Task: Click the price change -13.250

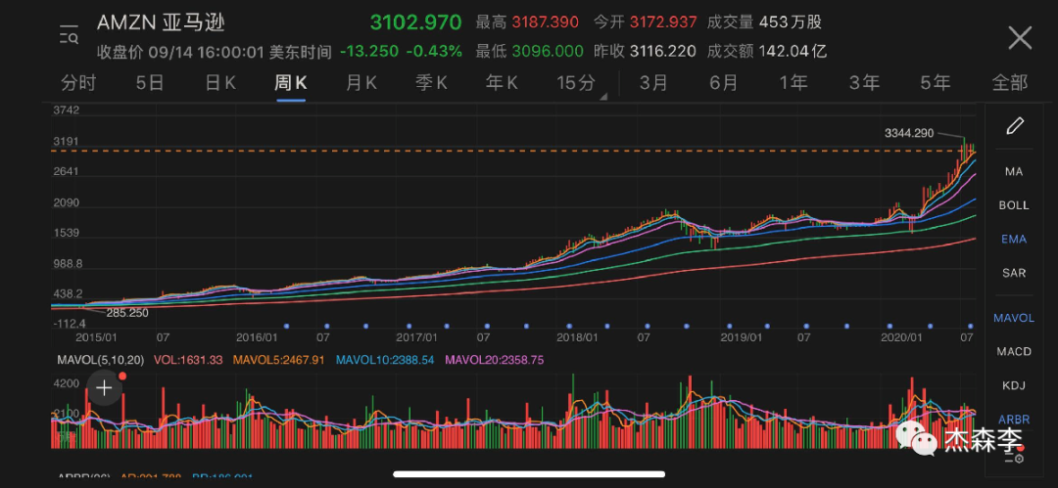Action: pos(369,51)
